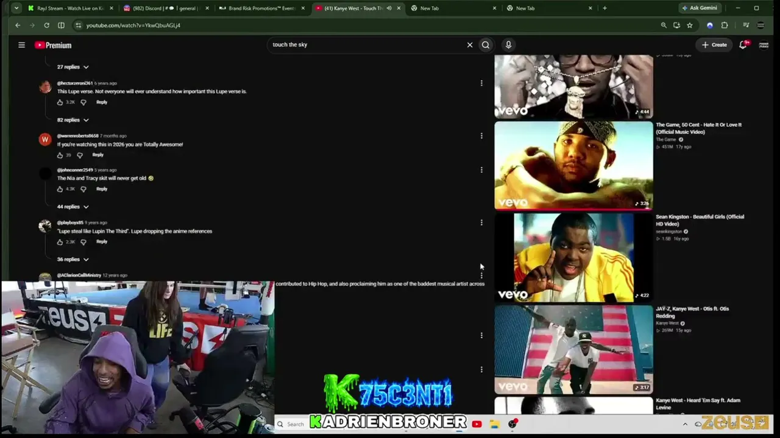This screenshot has height=438, width=780.
Task: Go back in the browser
Action: click(18, 26)
